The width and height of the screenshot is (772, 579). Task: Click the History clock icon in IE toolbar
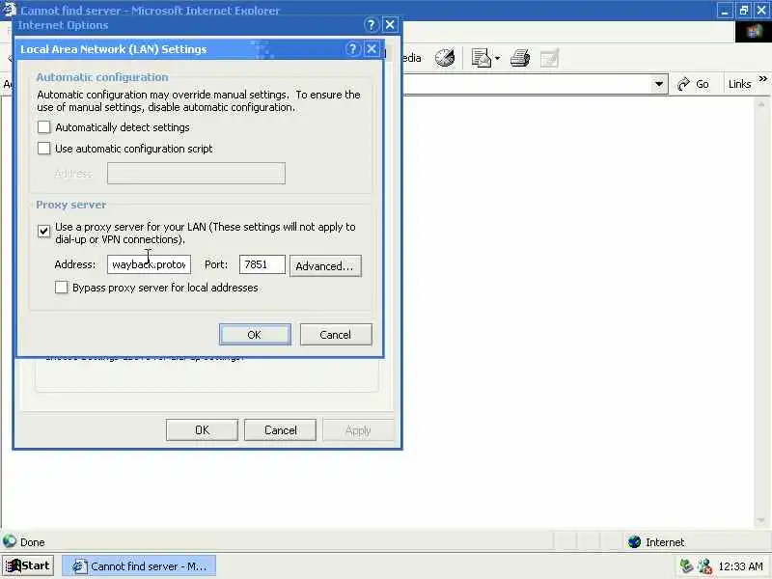click(445, 58)
